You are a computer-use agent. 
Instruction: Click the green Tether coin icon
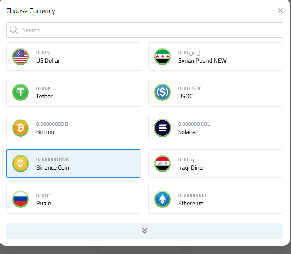[20, 92]
